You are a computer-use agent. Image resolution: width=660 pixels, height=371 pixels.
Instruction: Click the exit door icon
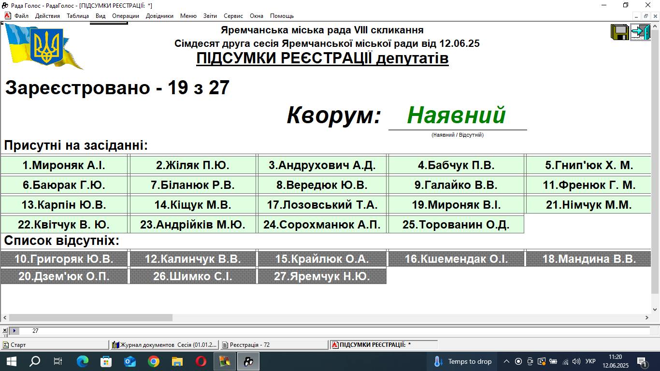[640, 32]
